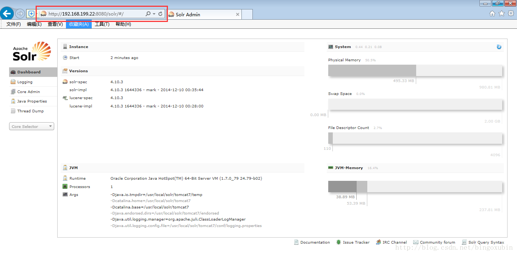Open the 编辑(E) menu
Image resolution: width=517 pixels, height=255 pixels.
click(34, 24)
